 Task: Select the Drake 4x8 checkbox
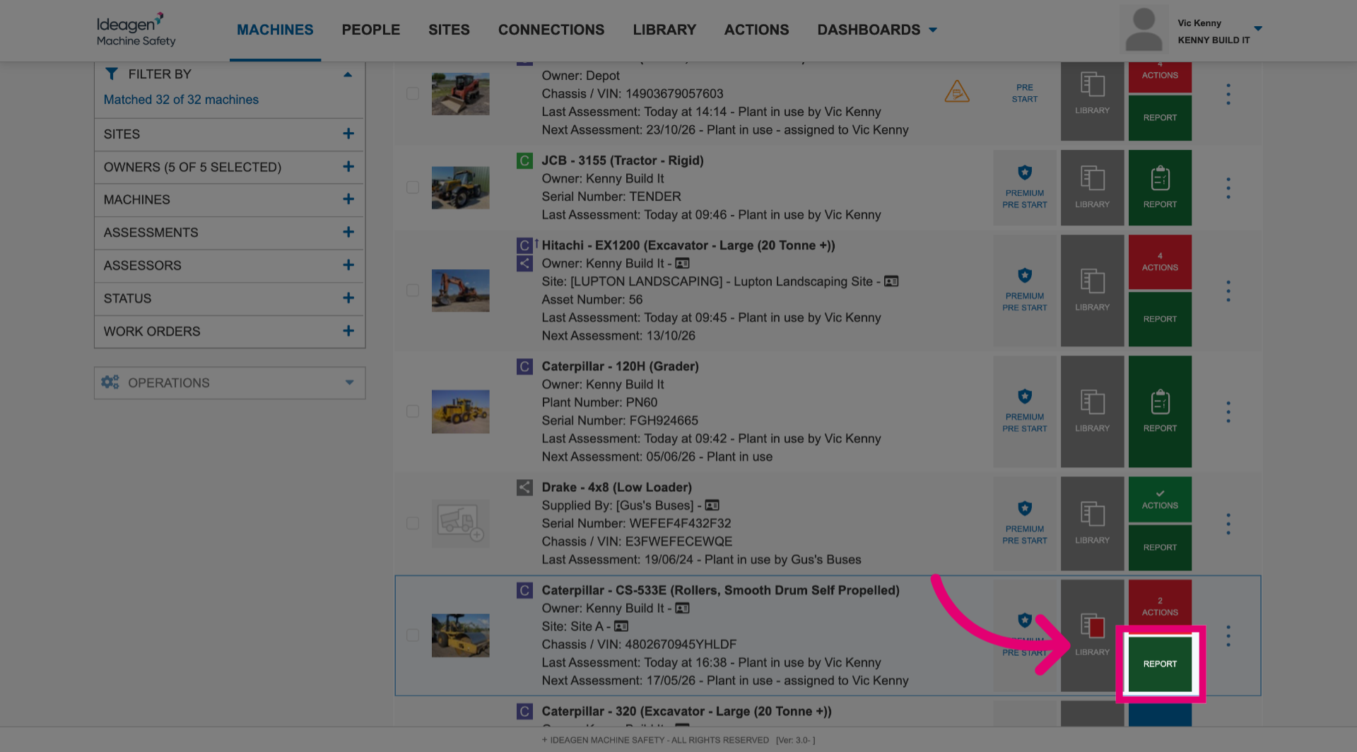[413, 523]
